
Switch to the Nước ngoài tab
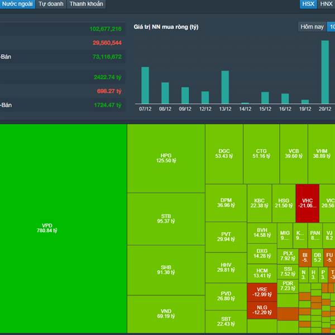click(x=17, y=4)
